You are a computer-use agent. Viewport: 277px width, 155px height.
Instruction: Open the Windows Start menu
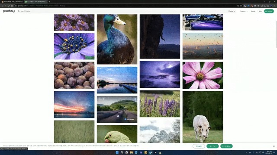coord(117,152)
